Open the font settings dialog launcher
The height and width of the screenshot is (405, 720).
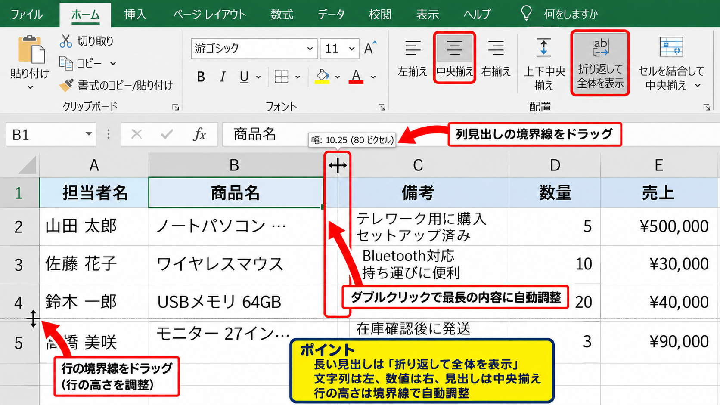pos(382,107)
